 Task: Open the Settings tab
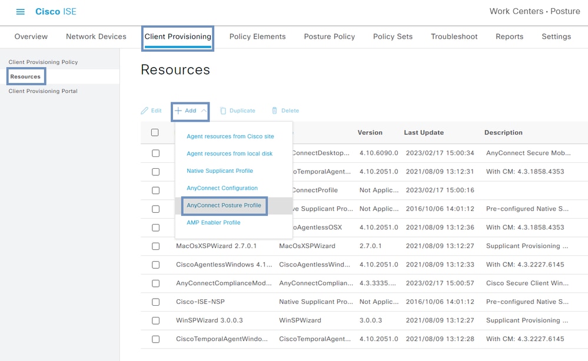[x=556, y=36]
